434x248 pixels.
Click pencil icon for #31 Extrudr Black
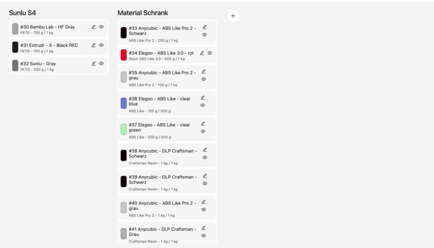click(x=94, y=45)
